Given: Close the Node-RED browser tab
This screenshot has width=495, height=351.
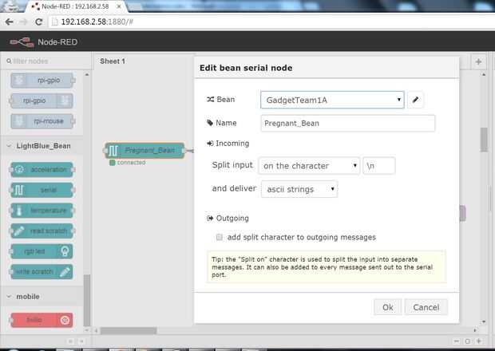Looking at the screenshot, I should 119,6.
